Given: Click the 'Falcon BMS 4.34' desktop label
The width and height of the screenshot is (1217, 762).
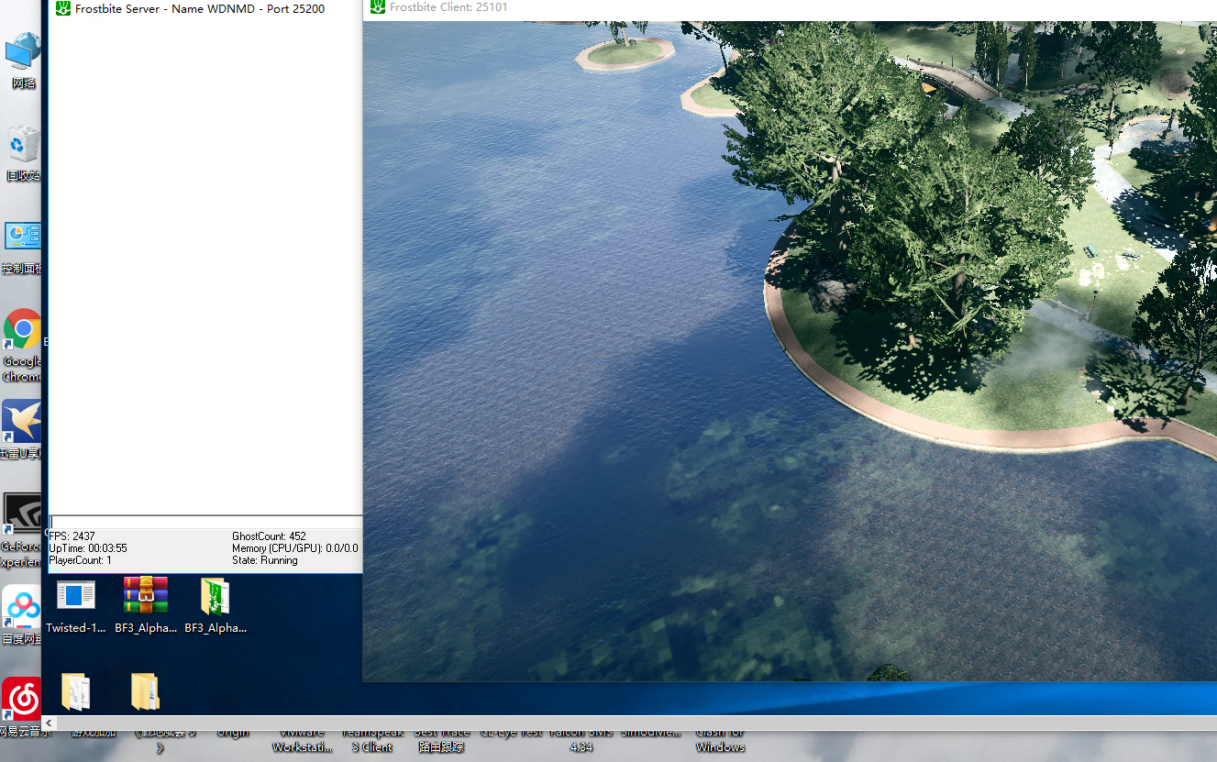Looking at the screenshot, I should [581, 739].
